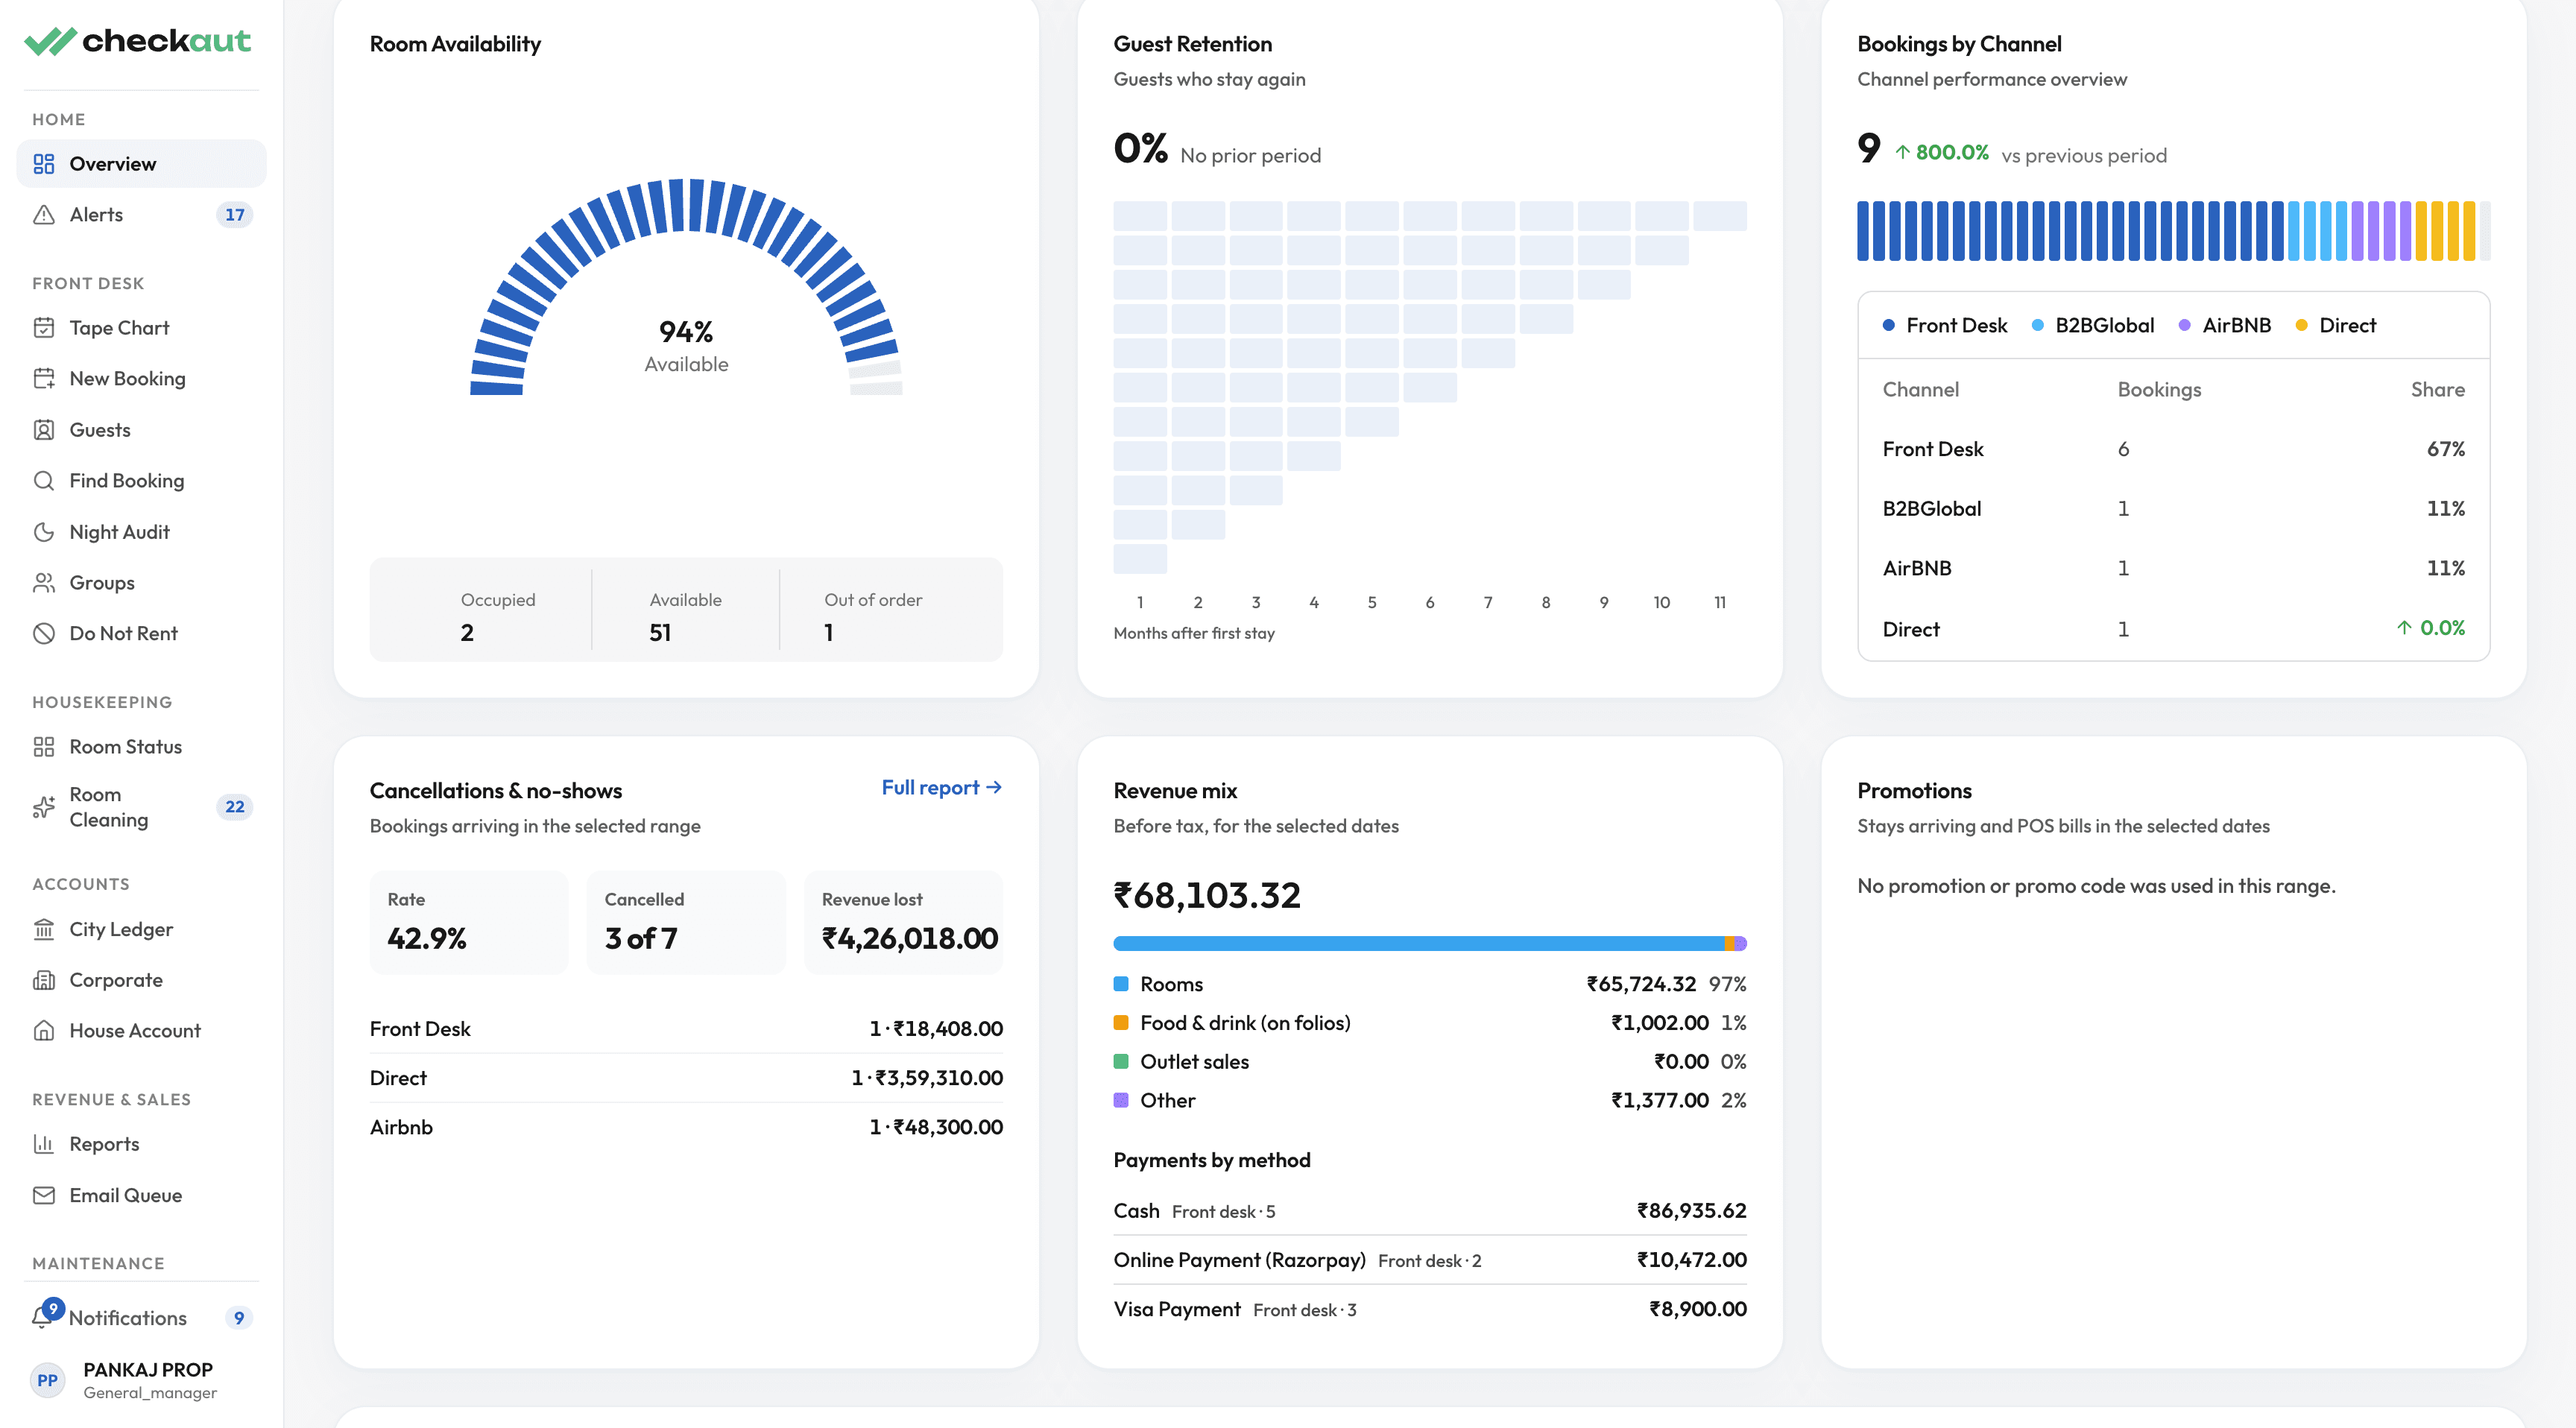Click the Room Cleaning badge 22
Viewport: 2576px width, 1428px height.
coord(235,807)
